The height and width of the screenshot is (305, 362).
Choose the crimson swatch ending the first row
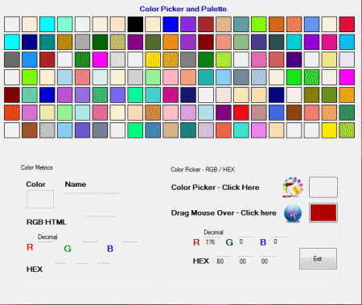coord(347,24)
